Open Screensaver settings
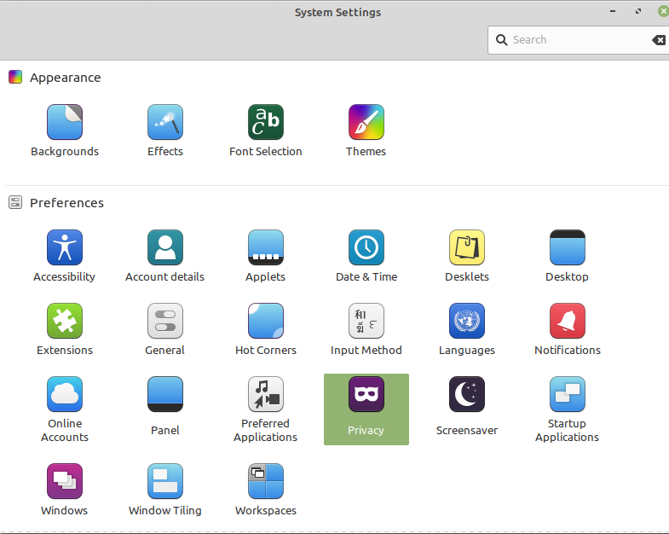This screenshot has width=669, height=534. 467,395
